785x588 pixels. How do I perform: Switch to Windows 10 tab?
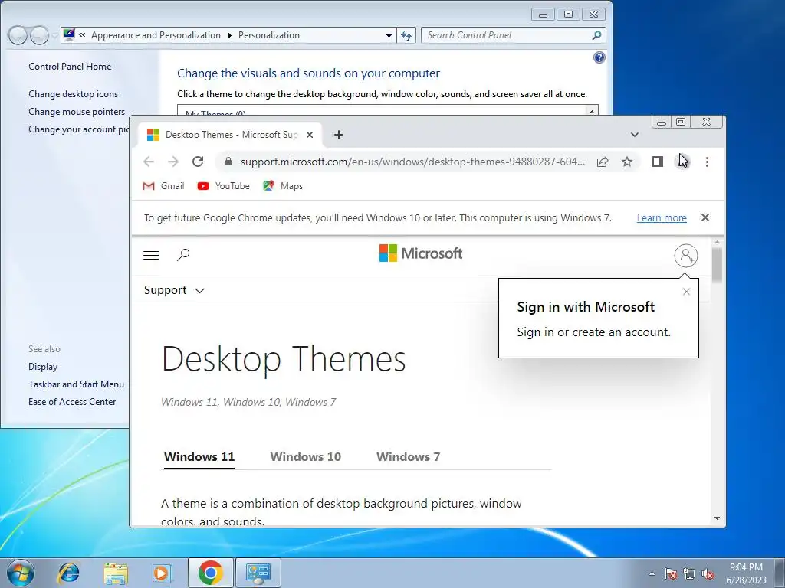pos(305,456)
